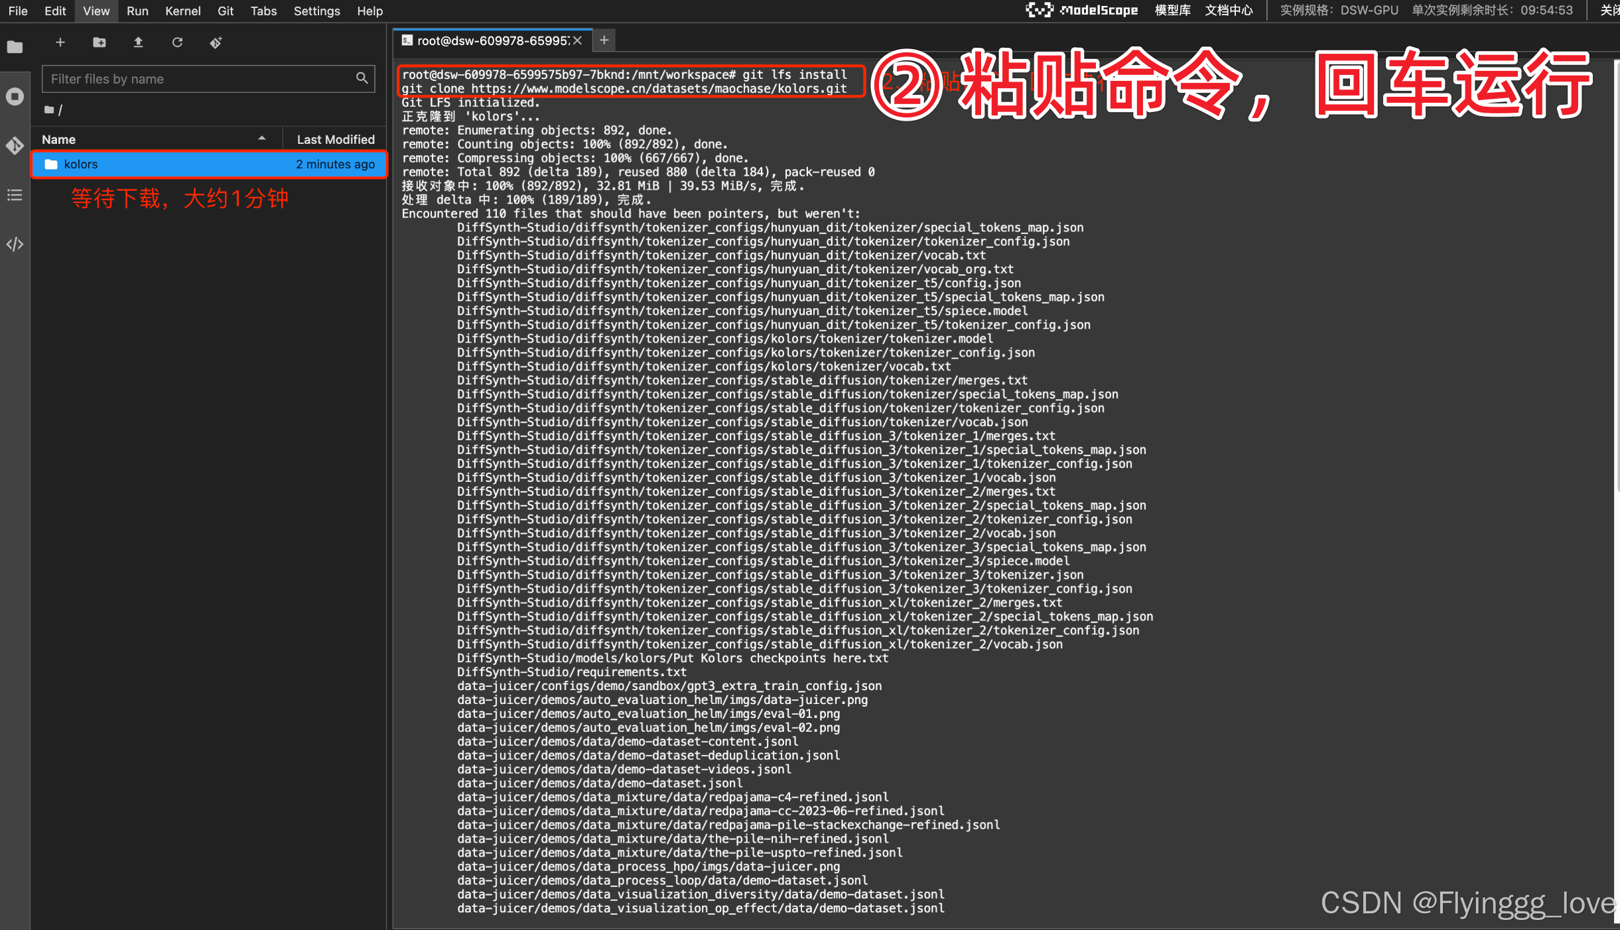Select the root@dsw terminal tab

point(491,40)
